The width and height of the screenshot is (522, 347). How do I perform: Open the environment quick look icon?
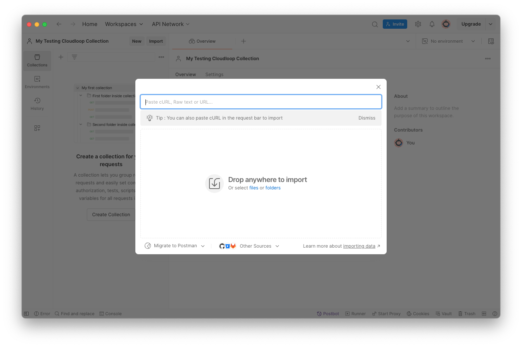(x=491, y=41)
